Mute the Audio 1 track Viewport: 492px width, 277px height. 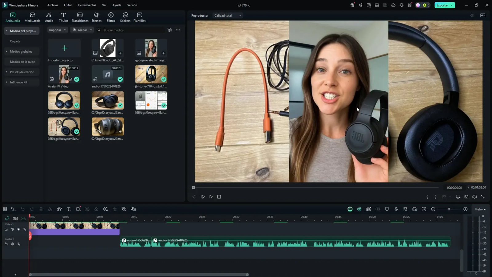[x=12, y=244]
